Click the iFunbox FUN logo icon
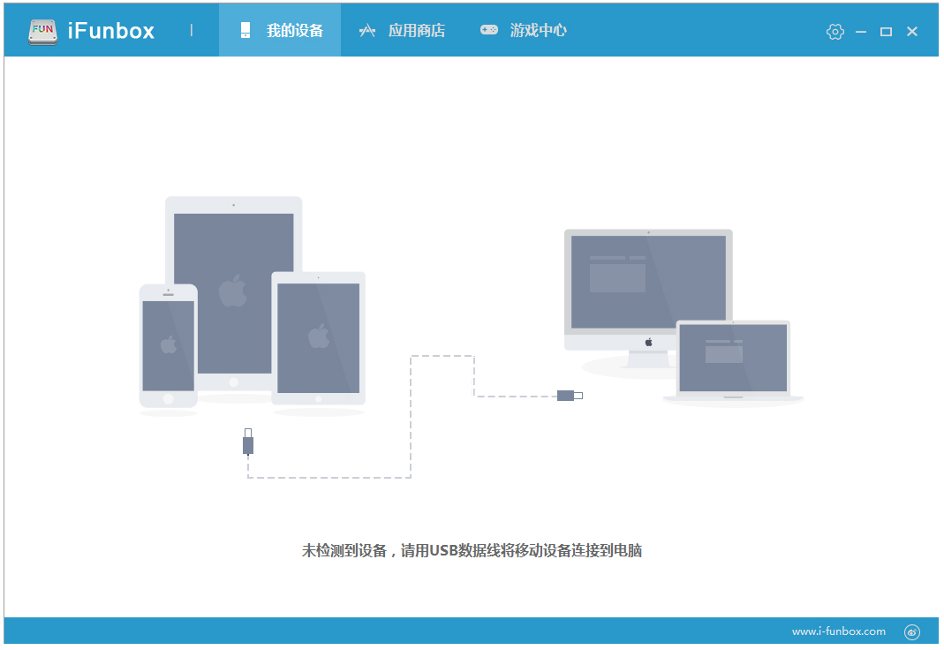 [42, 30]
